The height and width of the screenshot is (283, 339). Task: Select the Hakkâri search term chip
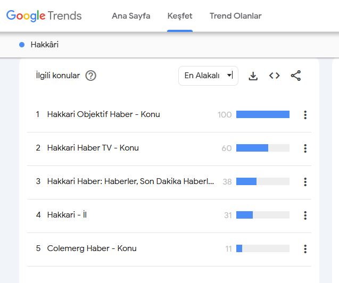click(44, 45)
